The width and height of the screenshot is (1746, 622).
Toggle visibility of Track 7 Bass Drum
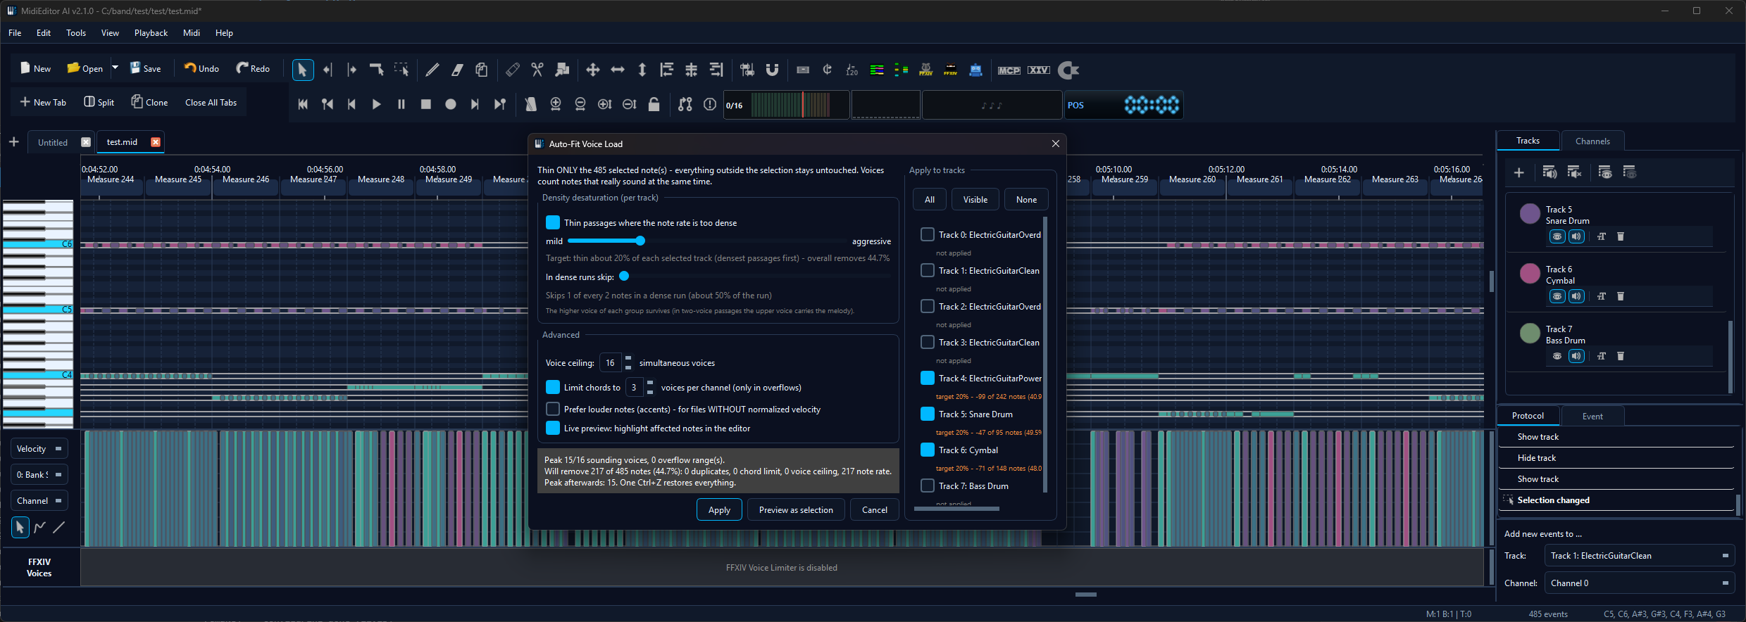(1557, 356)
